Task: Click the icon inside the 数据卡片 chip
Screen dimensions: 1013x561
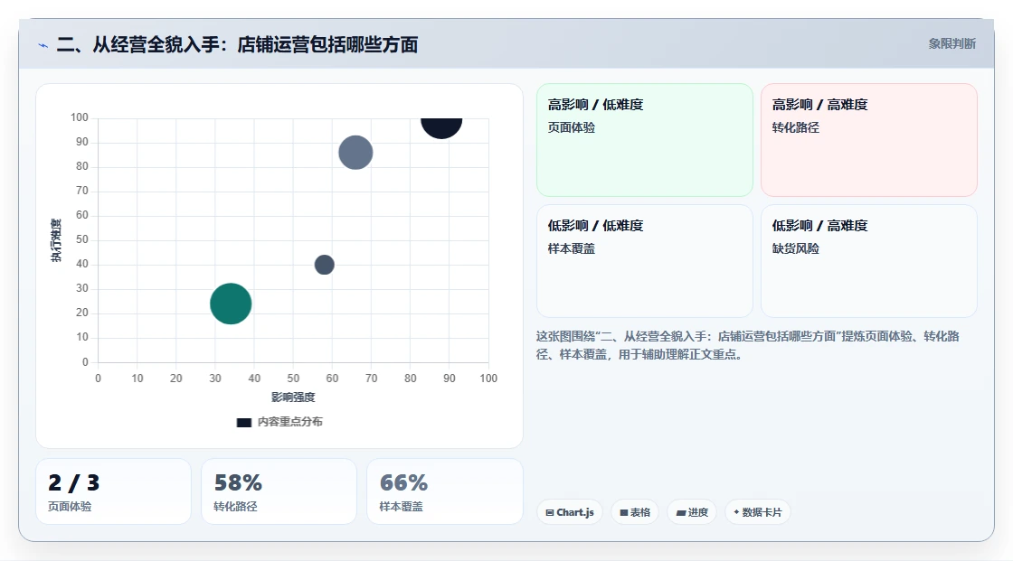Action: coord(736,512)
